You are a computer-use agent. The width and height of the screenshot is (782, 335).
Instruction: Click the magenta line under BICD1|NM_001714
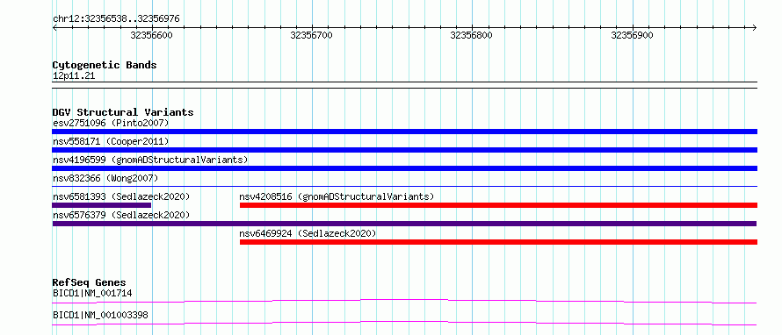point(404,301)
